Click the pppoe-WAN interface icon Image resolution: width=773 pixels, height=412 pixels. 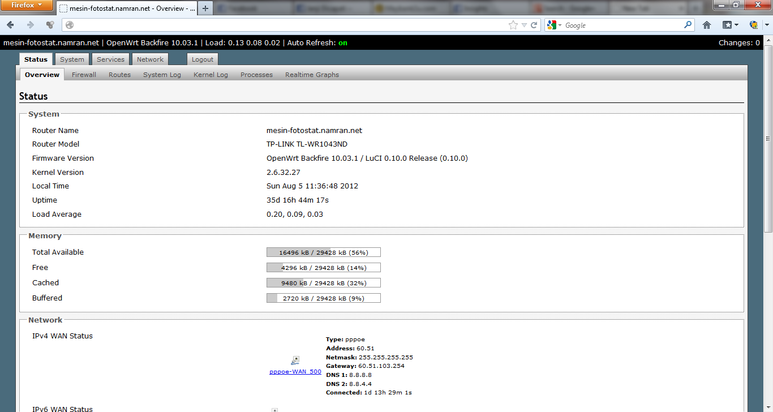pyautogui.click(x=295, y=360)
